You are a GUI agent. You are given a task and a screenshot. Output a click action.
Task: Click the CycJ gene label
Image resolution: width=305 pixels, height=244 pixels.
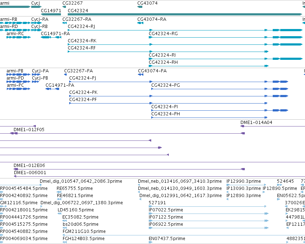point(35,3)
